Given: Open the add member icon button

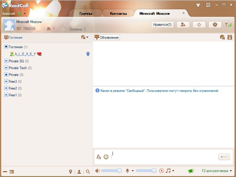Looking at the screenshot, I should (183, 25).
